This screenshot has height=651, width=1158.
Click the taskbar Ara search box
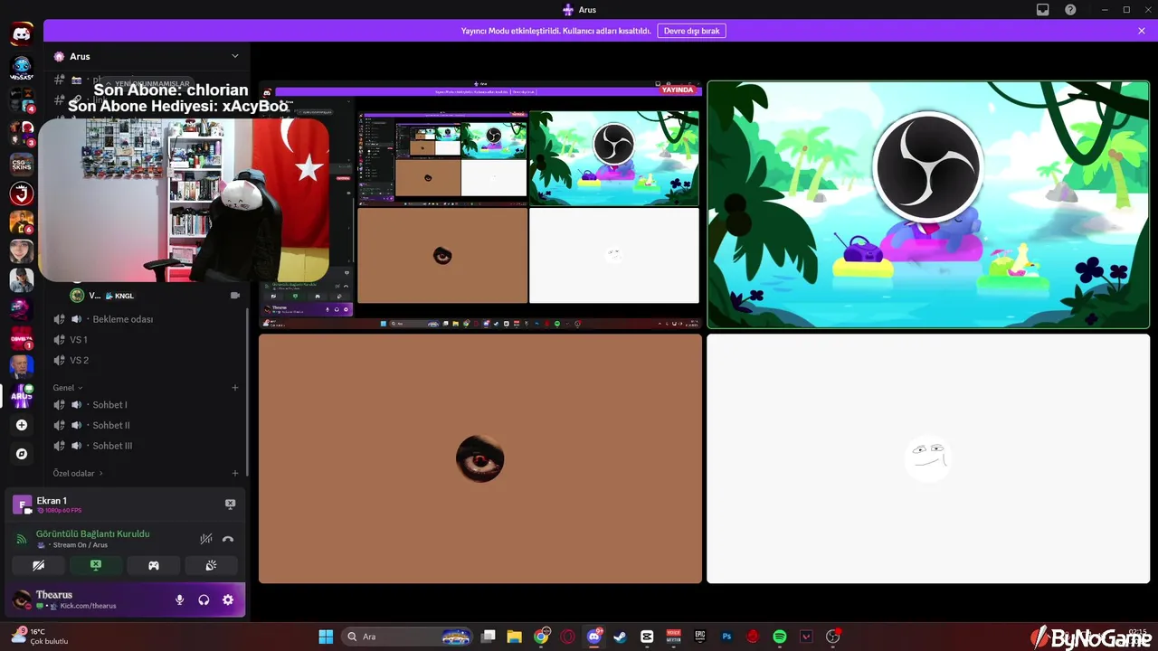click(409, 637)
